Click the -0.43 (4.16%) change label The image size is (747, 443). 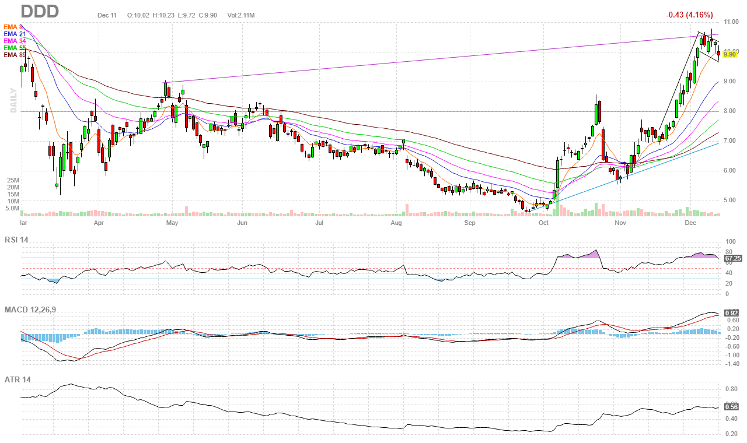pyautogui.click(x=690, y=15)
